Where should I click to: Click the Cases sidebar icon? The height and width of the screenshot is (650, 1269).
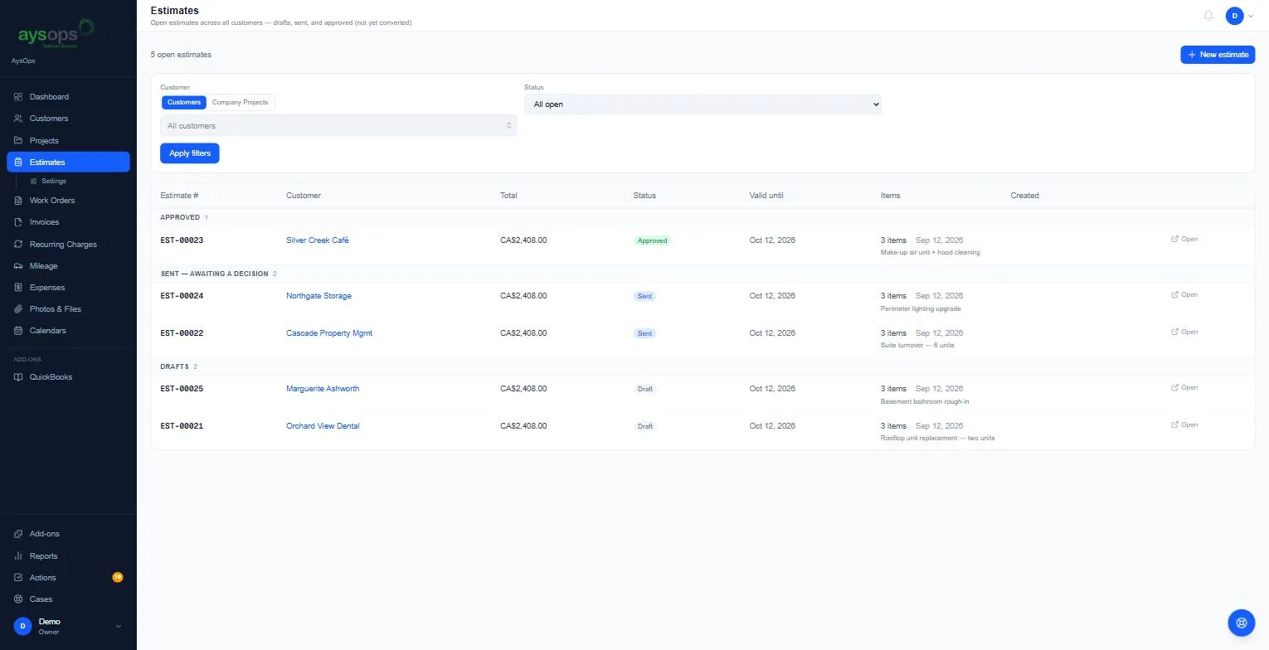coord(19,599)
